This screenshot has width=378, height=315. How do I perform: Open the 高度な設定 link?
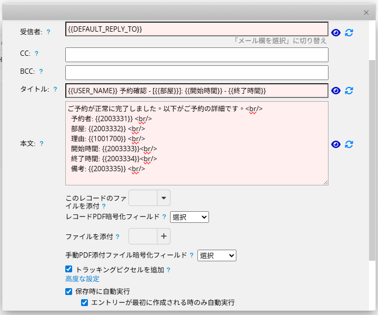pyautogui.click(x=82, y=279)
